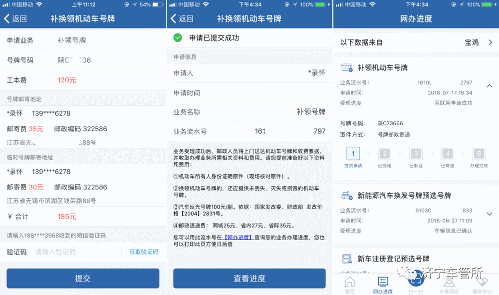
Task: Open 服务中心 service tab
Action: point(482,285)
